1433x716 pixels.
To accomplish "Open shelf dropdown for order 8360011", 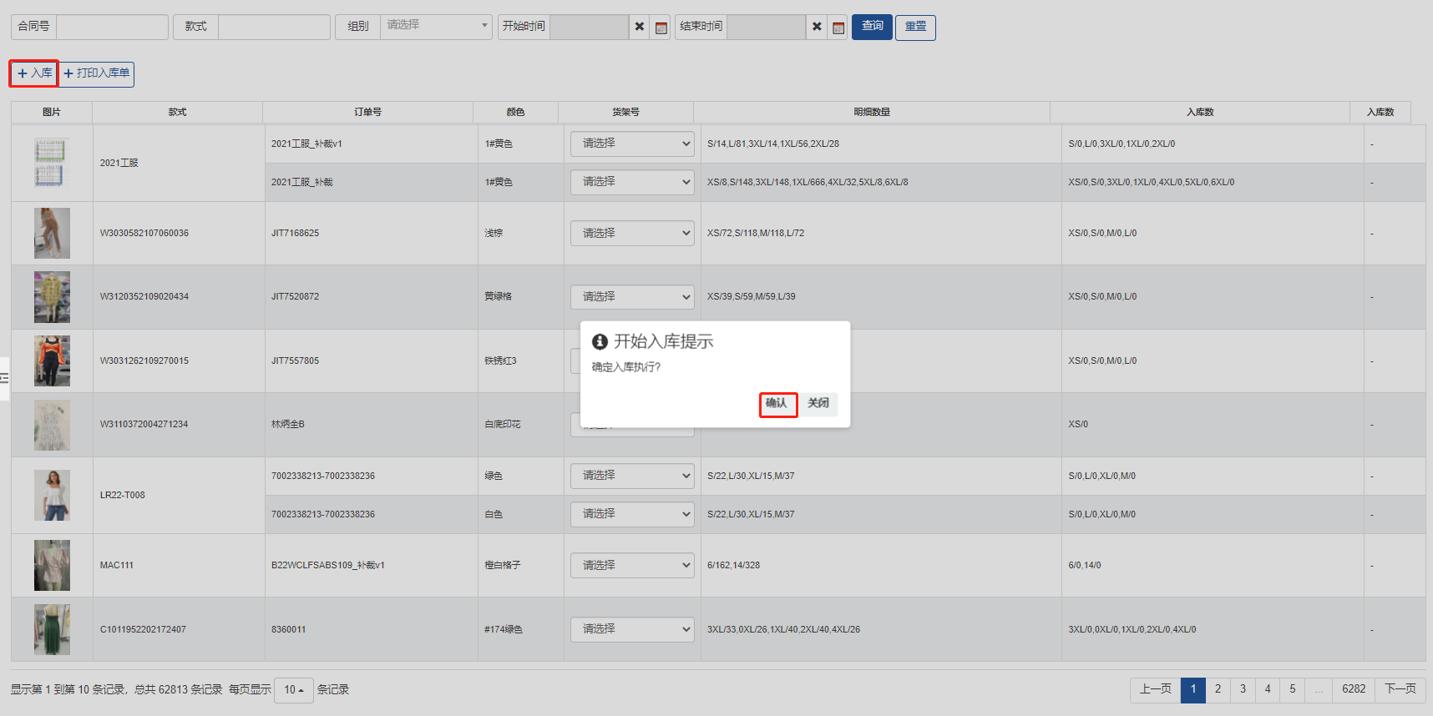I will point(632,628).
